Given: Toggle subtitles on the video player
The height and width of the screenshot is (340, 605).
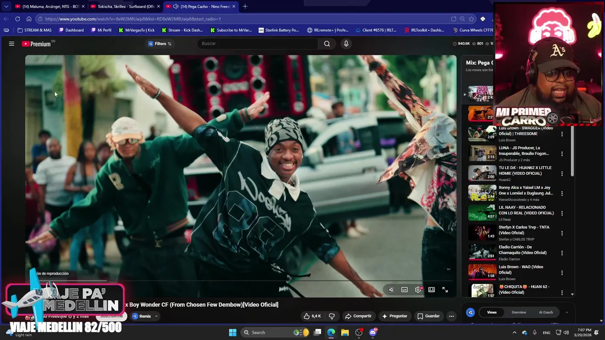Looking at the screenshot, I should 405,289.
